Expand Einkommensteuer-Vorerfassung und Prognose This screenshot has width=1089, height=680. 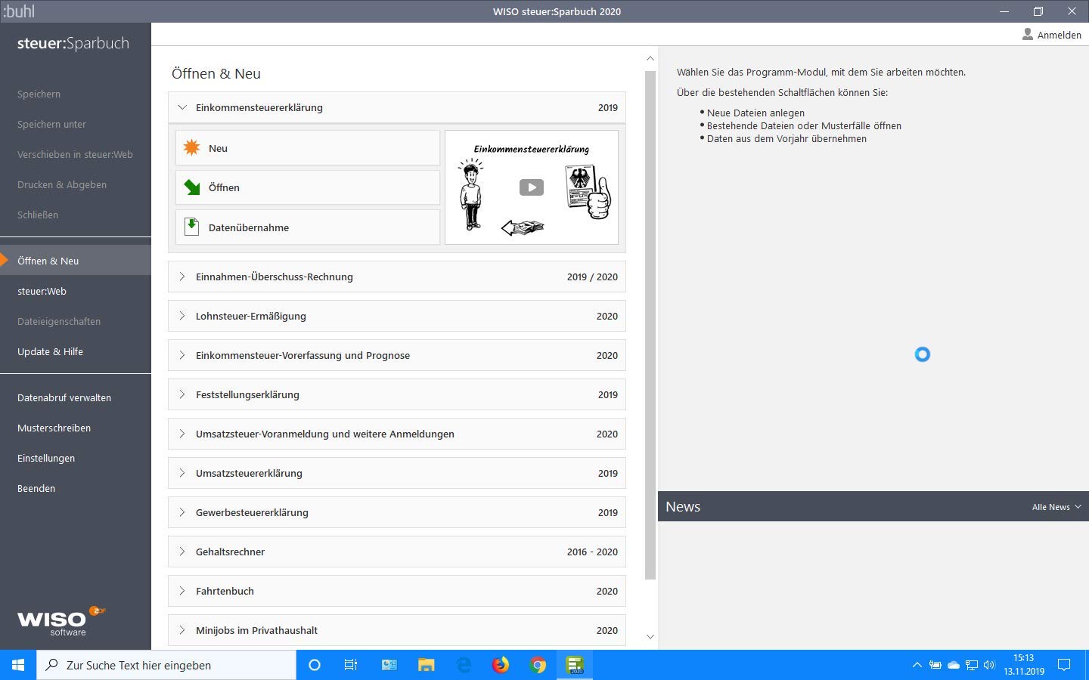[x=397, y=355]
